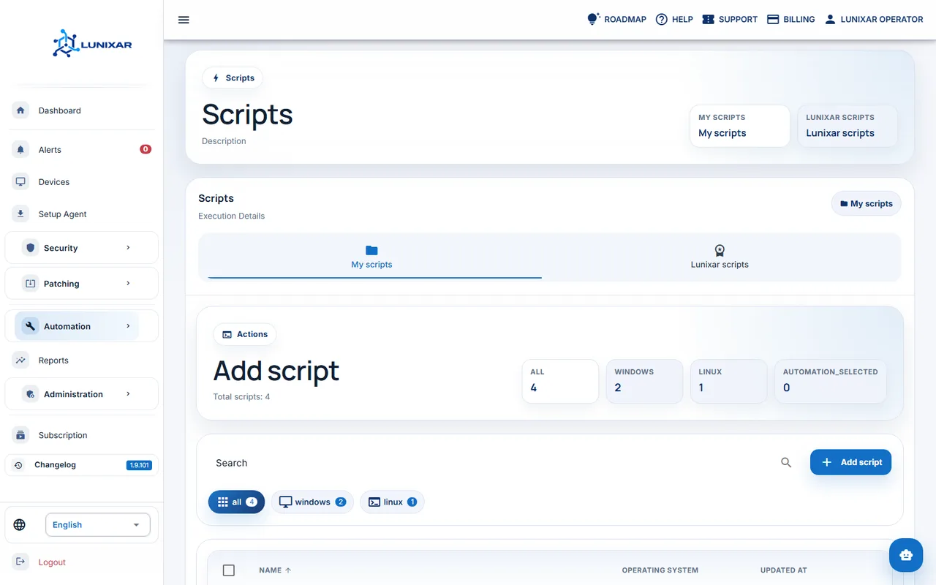Click the LINUX count card
The width and height of the screenshot is (936, 585).
point(728,381)
